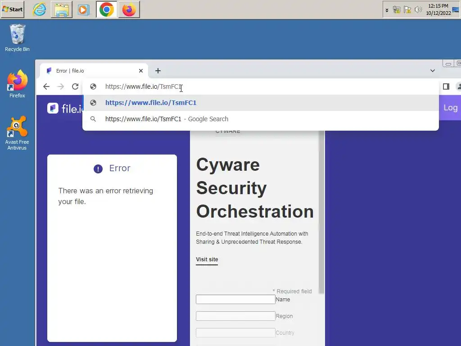Choose the Google Search suggestion
Screen dimensions: 461x346
[x=261, y=119]
